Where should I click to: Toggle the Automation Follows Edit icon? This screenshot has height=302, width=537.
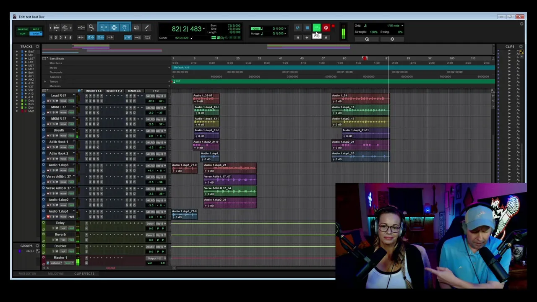coord(128,37)
